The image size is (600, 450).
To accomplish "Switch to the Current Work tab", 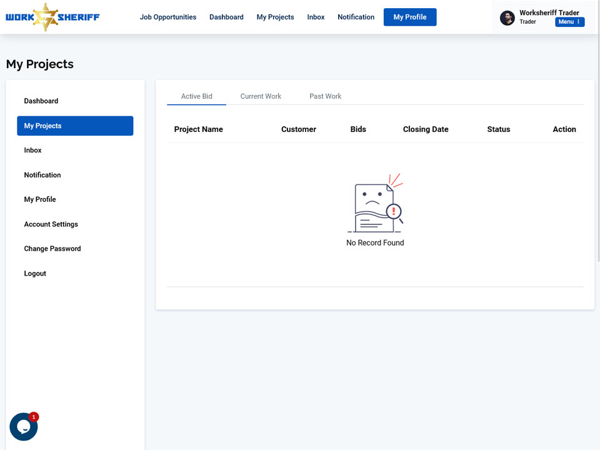I will (x=261, y=96).
